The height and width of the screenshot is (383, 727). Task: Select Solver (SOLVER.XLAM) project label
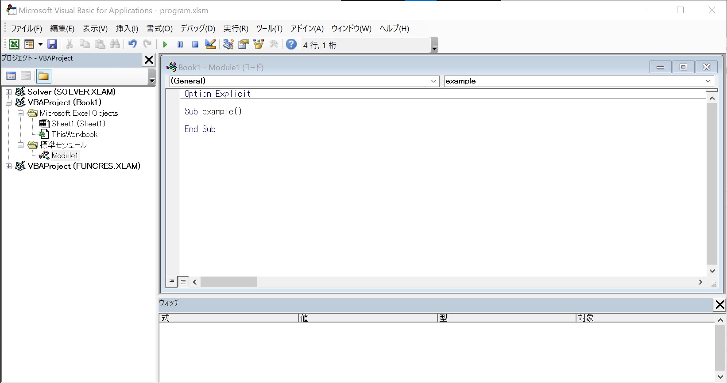(71, 92)
